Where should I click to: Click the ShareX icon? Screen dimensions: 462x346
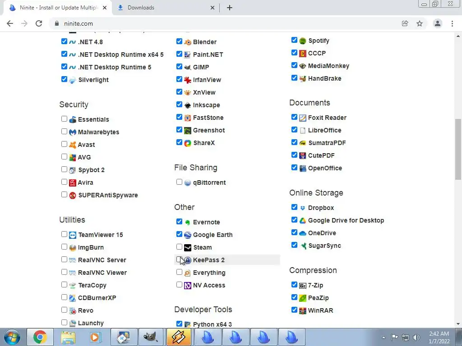point(188,143)
